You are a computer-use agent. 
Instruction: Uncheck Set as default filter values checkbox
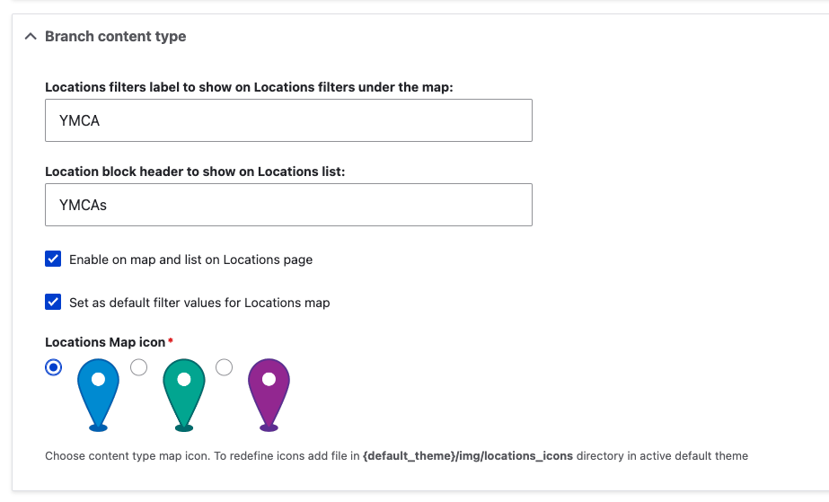click(53, 303)
